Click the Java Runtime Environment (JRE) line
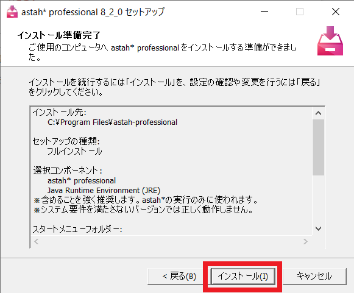The height and width of the screenshot is (293, 354). pos(104,191)
